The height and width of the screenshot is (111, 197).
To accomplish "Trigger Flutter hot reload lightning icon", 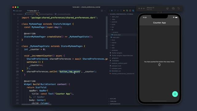I will point(124,11).
